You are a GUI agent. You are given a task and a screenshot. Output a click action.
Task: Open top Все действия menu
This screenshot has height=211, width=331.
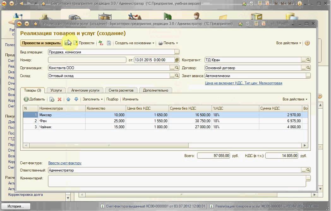pyautogui.click(x=289, y=43)
